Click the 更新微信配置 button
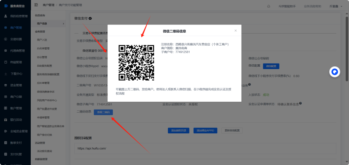This screenshot has width=349, height=165. (232, 131)
